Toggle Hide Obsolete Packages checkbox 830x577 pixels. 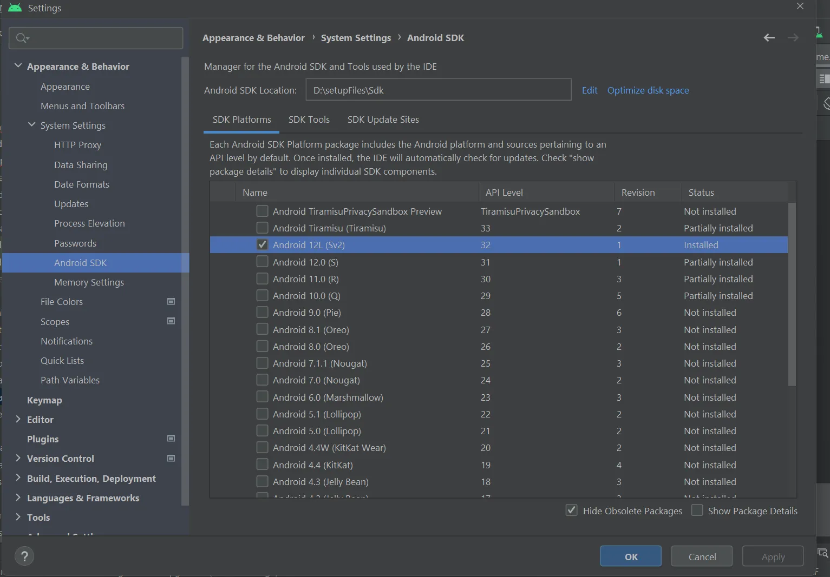(x=571, y=510)
